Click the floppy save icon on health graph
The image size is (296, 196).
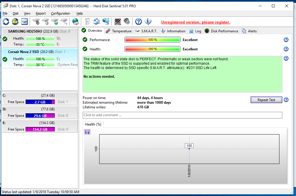[x=87, y=132]
